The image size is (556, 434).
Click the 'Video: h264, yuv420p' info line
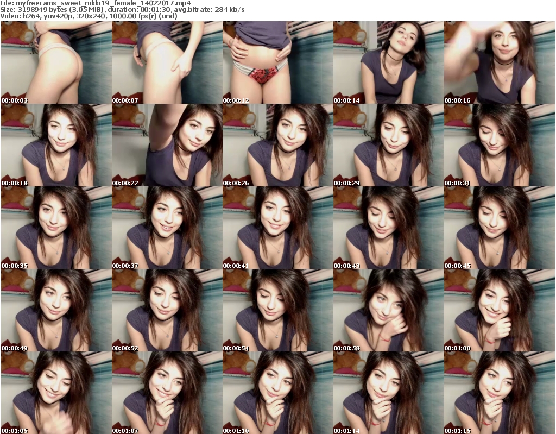(89, 16)
